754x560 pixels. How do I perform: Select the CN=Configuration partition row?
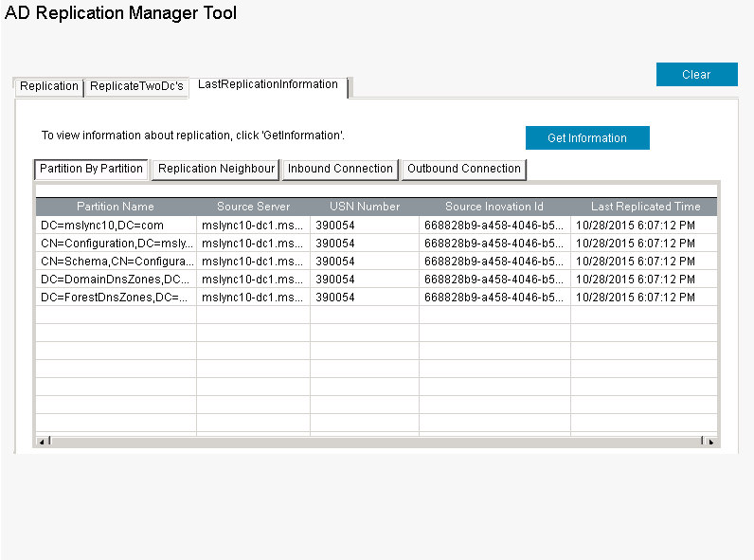(116, 244)
